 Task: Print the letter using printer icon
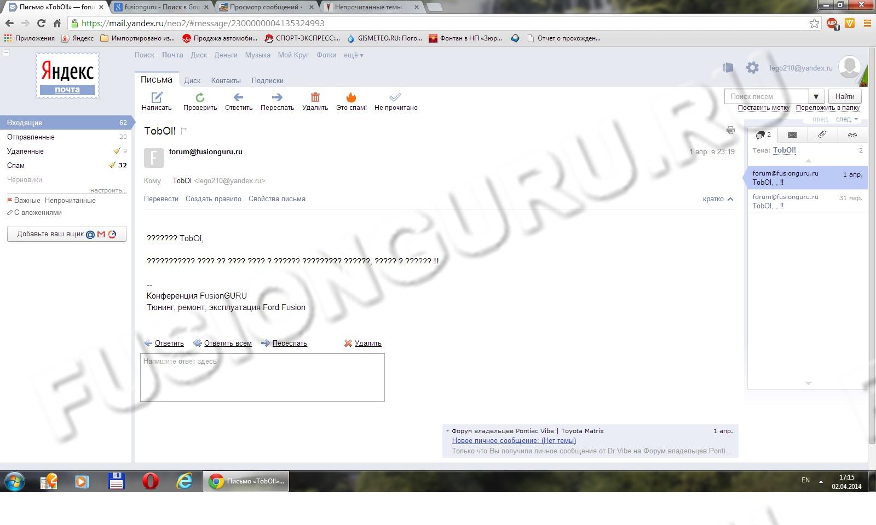click(730, 130)
